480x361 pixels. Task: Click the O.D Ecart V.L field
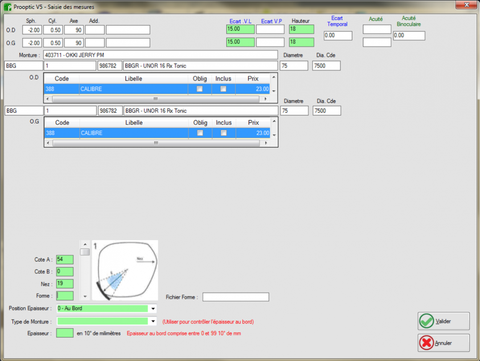coord(240,30)
